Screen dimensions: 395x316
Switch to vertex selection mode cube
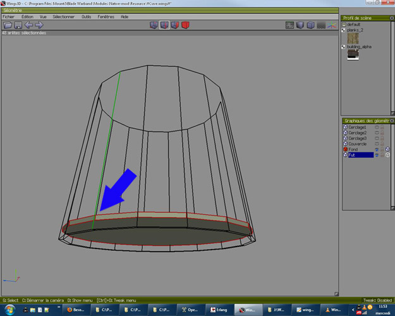click(153, 25)
